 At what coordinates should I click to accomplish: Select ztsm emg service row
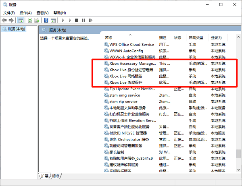pos(165,95)
